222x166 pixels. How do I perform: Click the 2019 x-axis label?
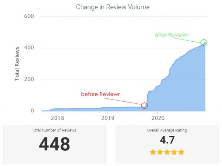tap(108, 118)
